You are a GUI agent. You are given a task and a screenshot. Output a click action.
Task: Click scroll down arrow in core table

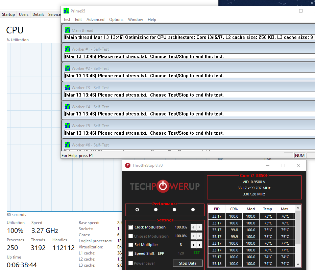click(298, 264)
